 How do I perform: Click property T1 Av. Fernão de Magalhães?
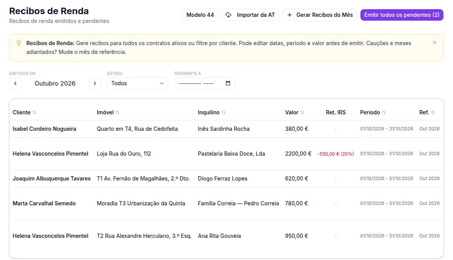pyautogui.click(x=143, y=179)
